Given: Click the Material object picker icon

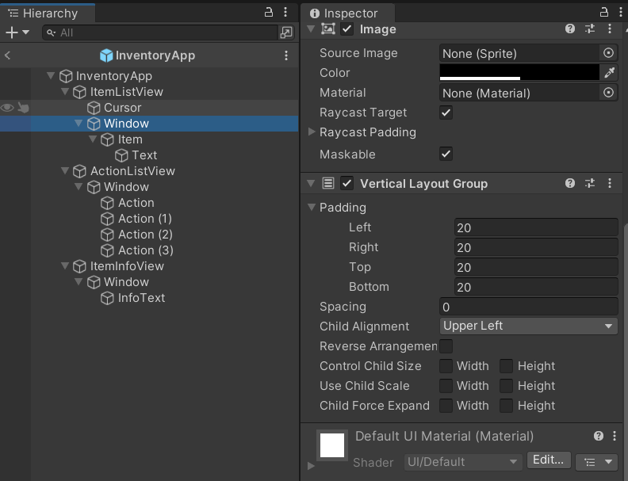Looking at the screenshot, I should click(608, 93).
